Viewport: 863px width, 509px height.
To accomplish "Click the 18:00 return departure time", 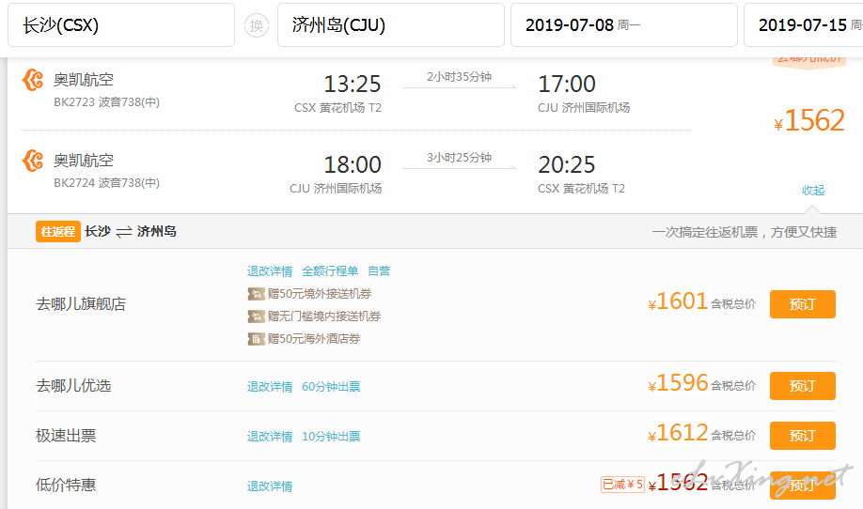I will coord(353,165).
